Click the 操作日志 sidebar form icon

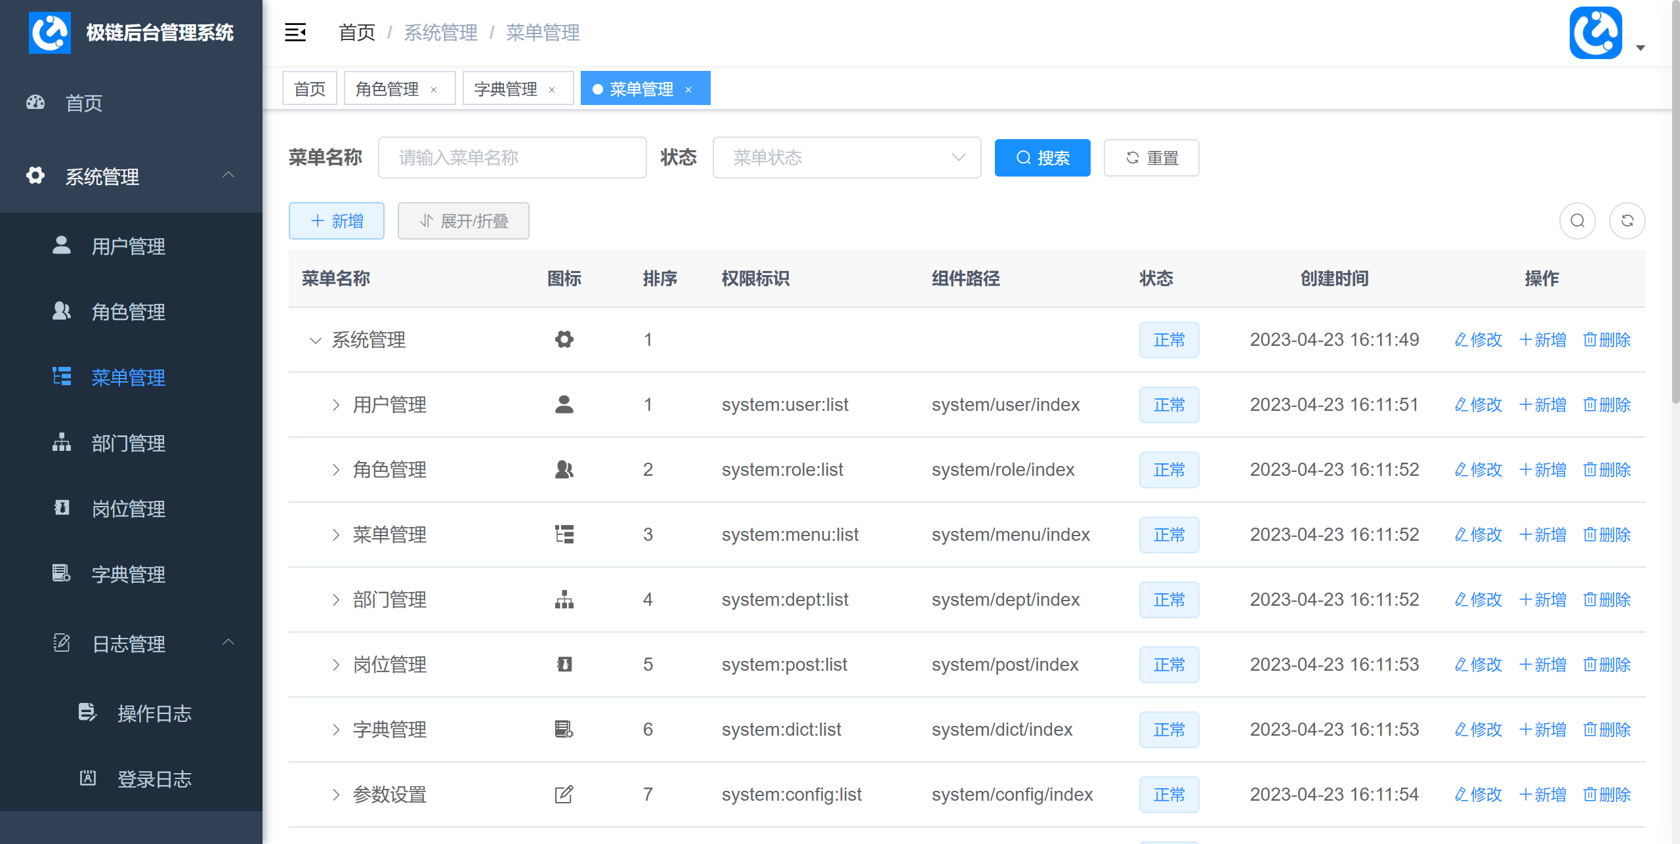coord(87,712)
